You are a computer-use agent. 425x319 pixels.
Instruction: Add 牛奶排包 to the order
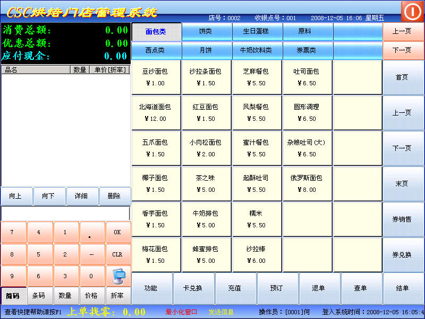click(x=207, y=219)
